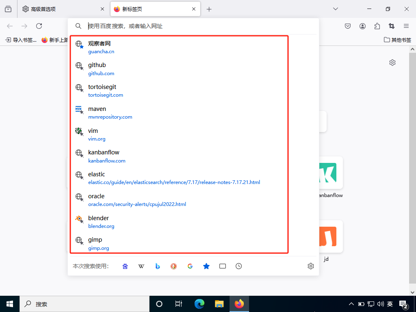Open Cortana circle icon on taskbar

tap(159, 304)
